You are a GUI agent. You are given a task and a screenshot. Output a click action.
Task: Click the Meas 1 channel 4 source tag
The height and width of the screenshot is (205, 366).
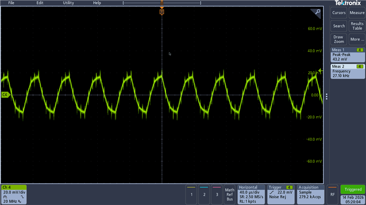tap(360, 50)
